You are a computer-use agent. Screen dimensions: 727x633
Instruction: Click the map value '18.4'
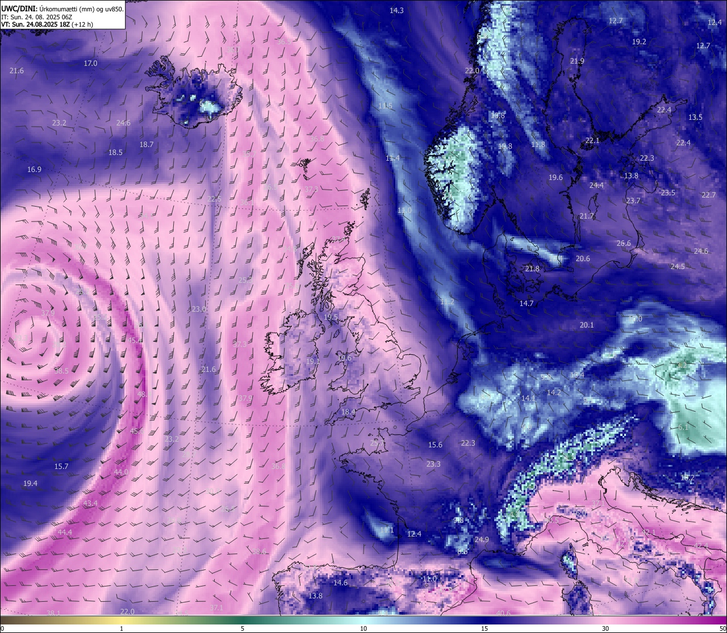point(348,412)
